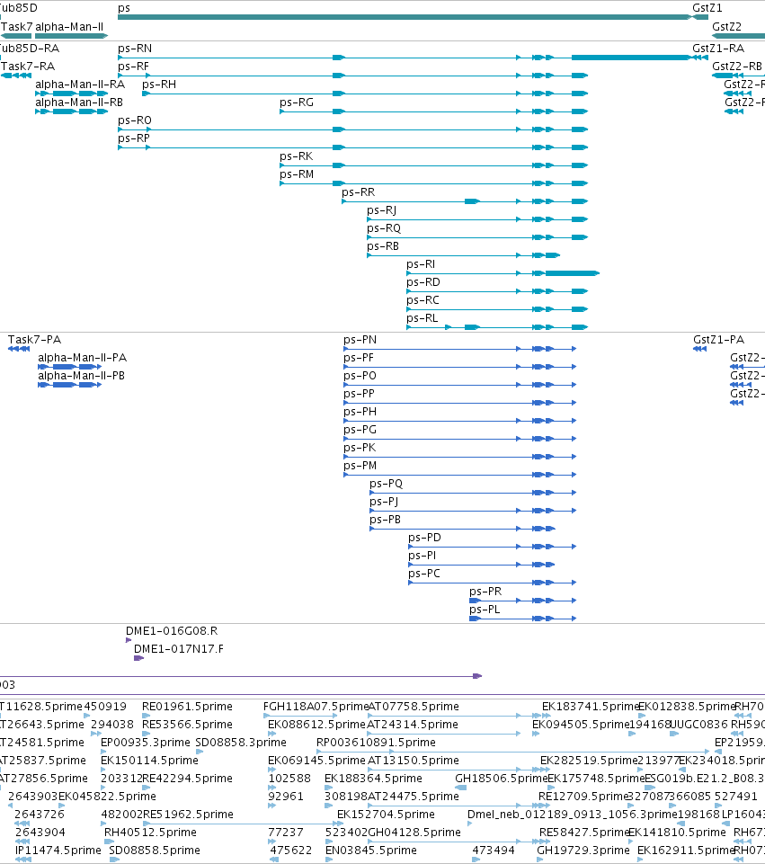The width and height of the screenshot is (765, 864).
Task: Select the RP003610891.5prime EST label
Action: pos(376,743)
